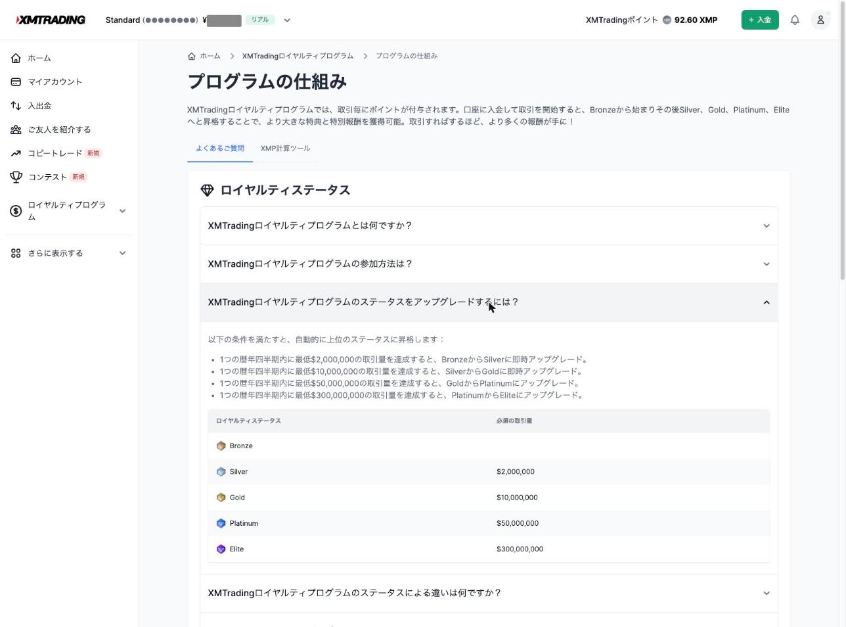
Task: Click the 新規 badge next to コピートレード
Action: 94,153
